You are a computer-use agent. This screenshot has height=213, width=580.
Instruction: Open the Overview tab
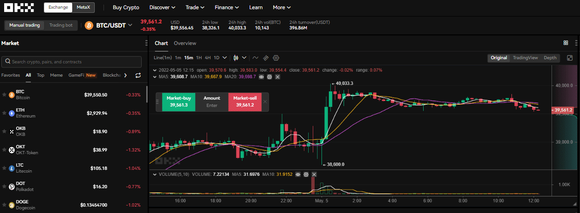click(x=185, y=43)
